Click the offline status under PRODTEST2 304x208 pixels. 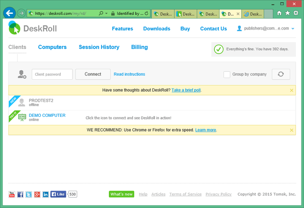[x=34, y=105]
